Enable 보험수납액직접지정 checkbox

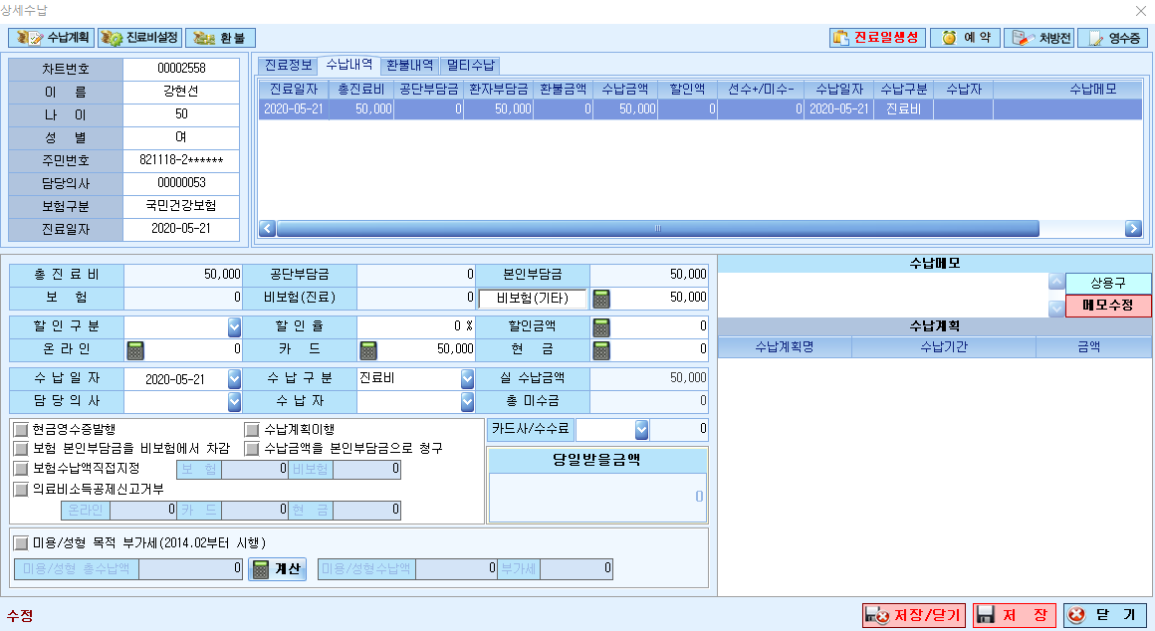[21, 469]
